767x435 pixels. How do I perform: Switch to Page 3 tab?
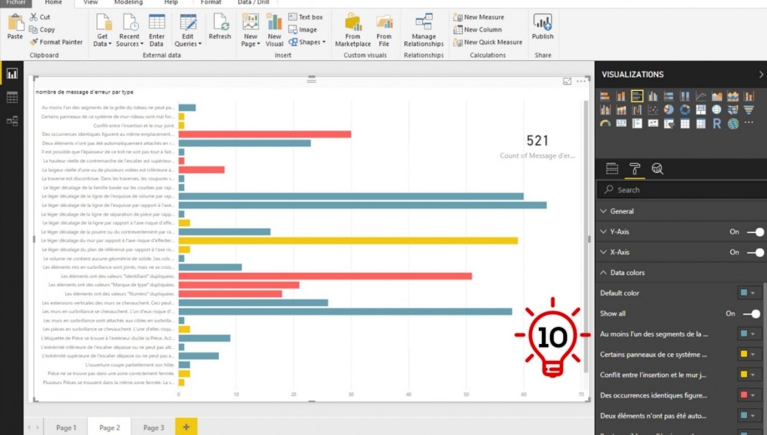tap(153, 427)
